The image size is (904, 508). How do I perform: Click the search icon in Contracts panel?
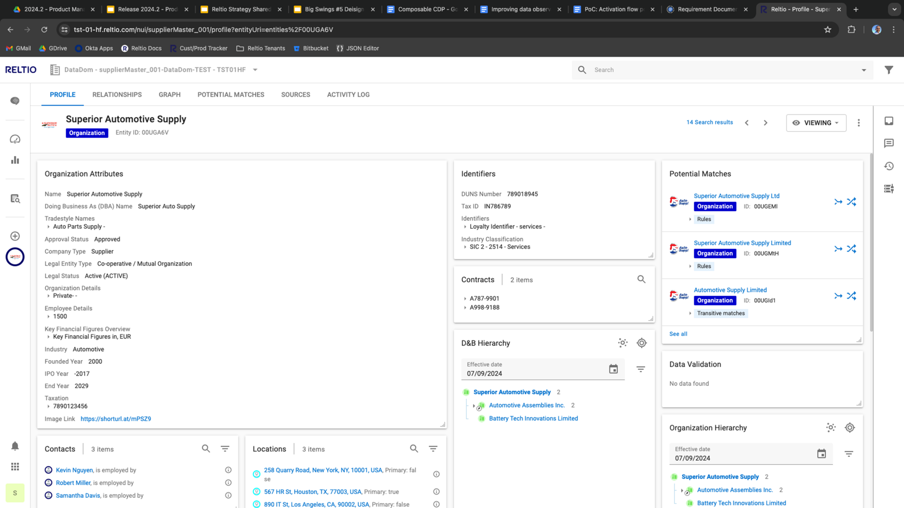tap(641, 279)
